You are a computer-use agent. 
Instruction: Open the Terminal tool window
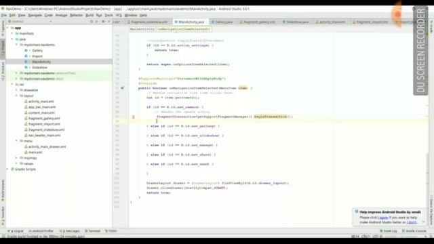click(x=93, y=231)
